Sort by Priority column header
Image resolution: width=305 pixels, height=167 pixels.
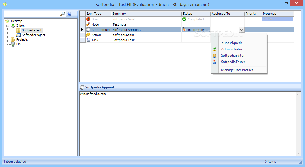point(253,14)
